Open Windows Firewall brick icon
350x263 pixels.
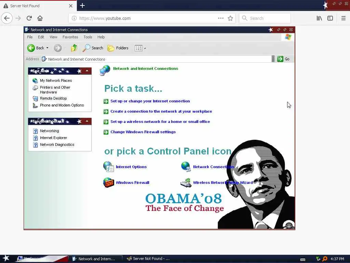click(x=108, y=183)
